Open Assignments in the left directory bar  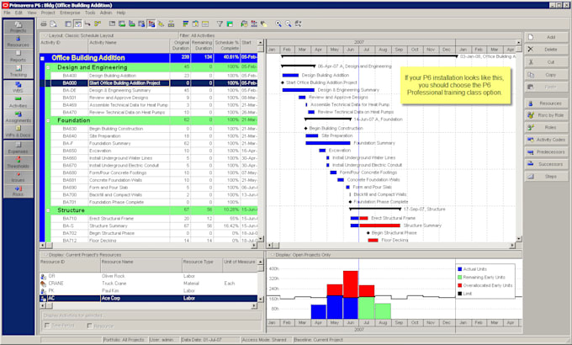click(x=19, y=117)
